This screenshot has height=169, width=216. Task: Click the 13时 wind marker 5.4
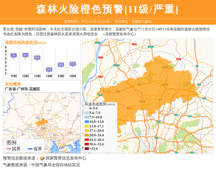(x=37, y=57)
